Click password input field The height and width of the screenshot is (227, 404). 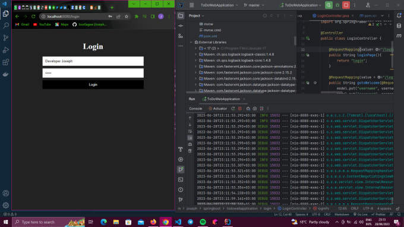(x=93, y=73)
